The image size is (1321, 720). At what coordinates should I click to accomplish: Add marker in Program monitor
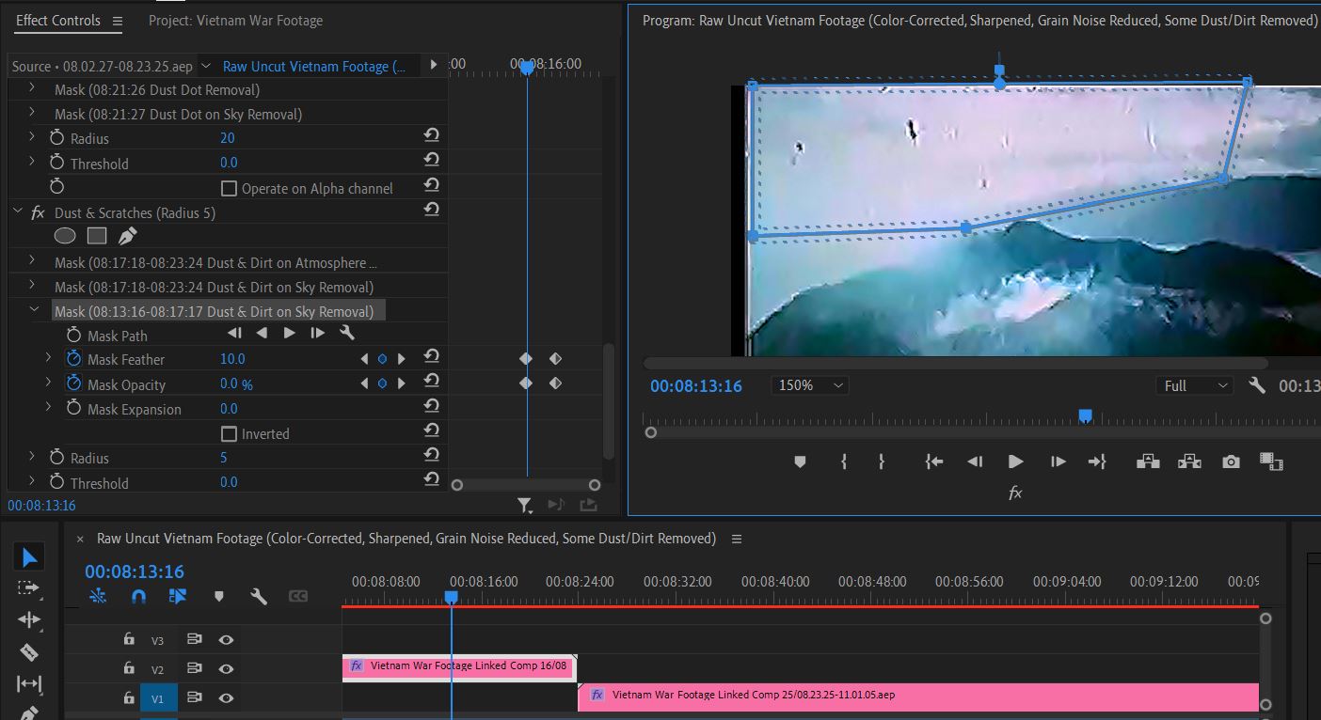pyautogui.click(x=800, y=462)
